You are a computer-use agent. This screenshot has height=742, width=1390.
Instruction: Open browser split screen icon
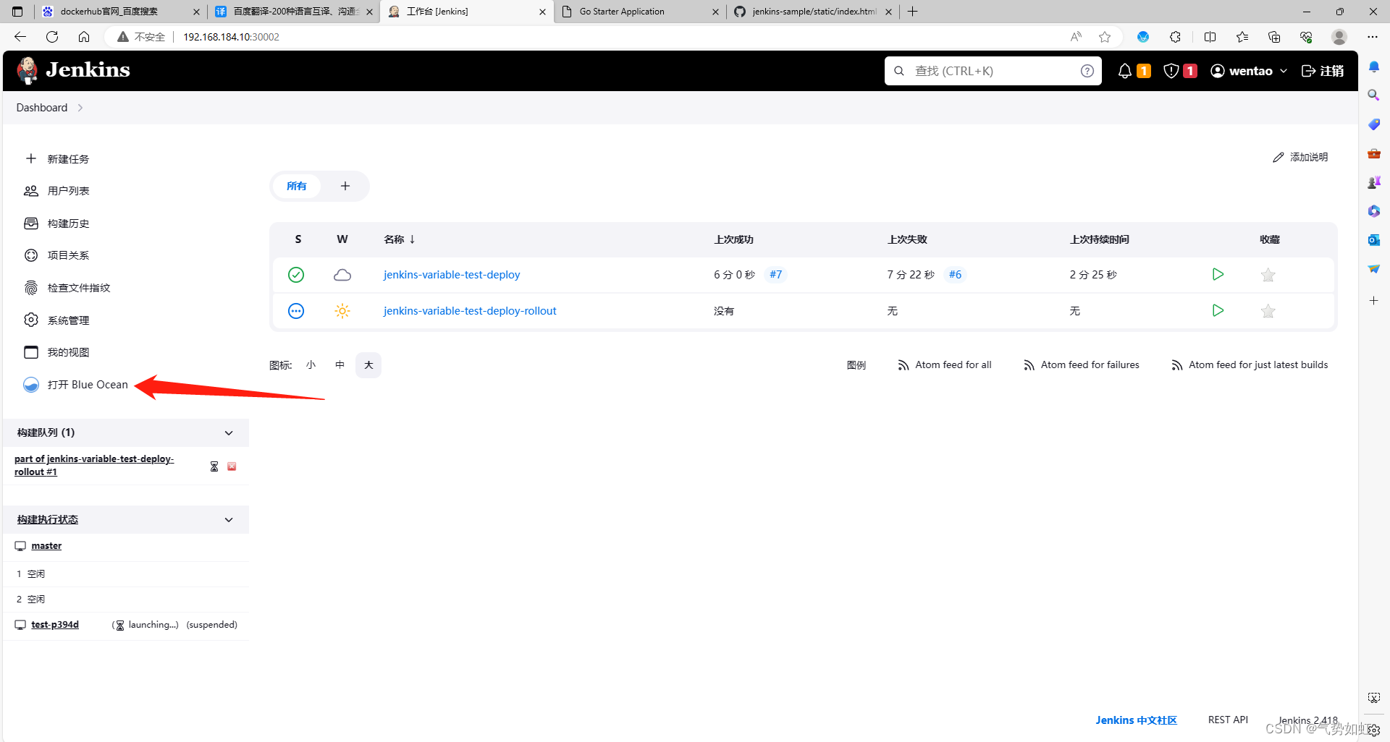pyautogui.click(x=1210, y=37)
